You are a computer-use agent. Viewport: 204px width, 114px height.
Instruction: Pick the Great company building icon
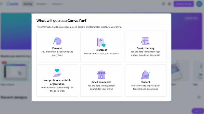click(x=145, y=41)
